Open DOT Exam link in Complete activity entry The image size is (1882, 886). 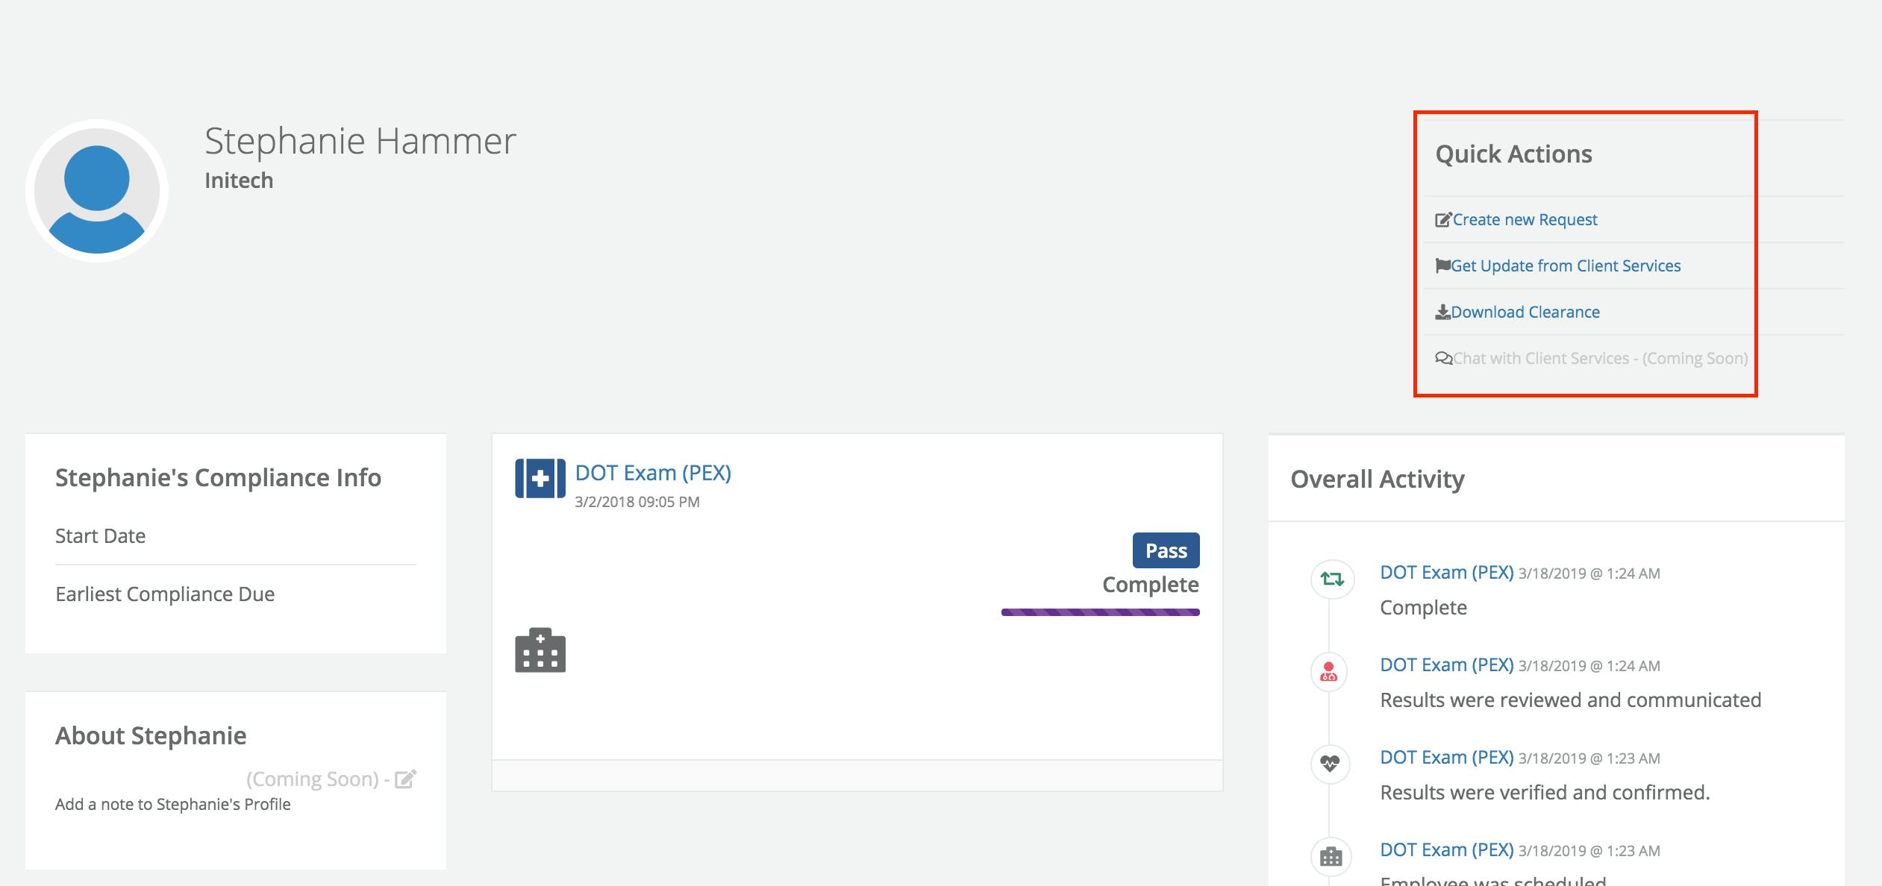click(1446, 573)
